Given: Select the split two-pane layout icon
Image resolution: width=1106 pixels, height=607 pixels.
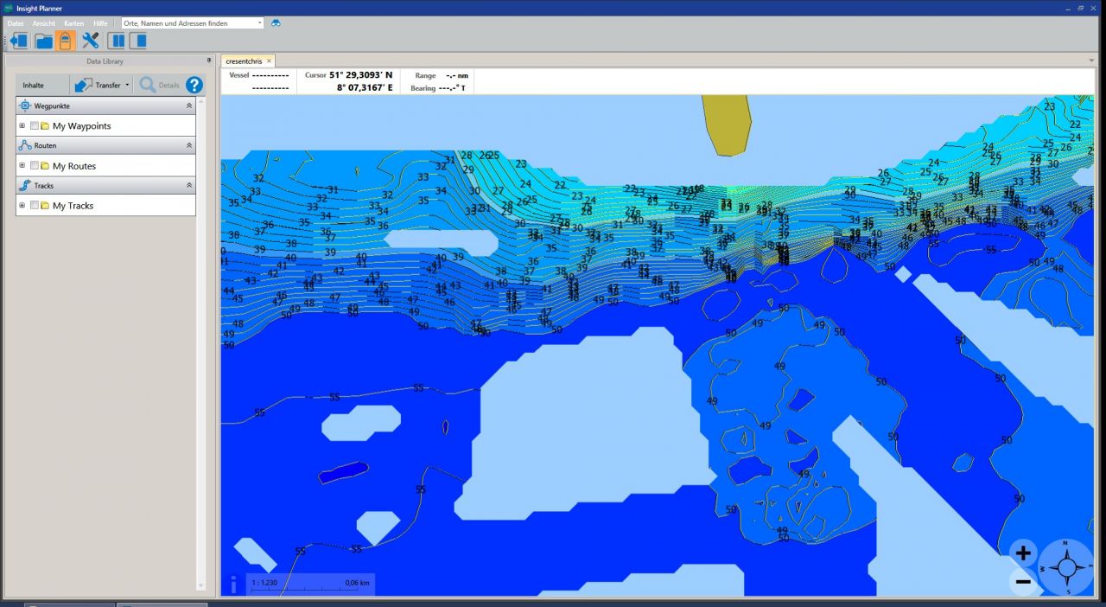Looking at the screenshot, I should (117, 41).
